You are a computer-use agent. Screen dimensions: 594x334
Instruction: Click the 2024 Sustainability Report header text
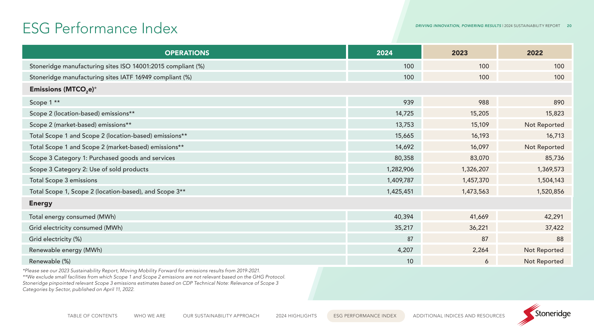(x=532, y=26)
